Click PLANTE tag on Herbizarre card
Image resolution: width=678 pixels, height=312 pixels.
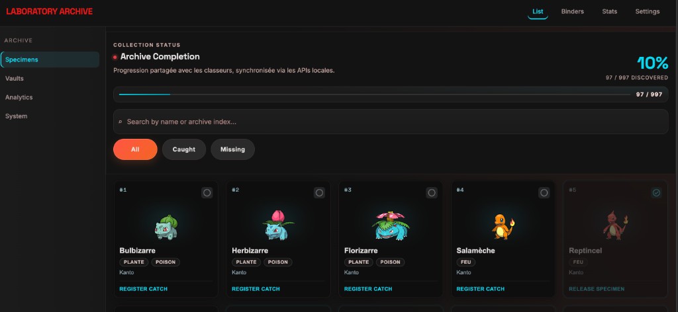click(246, 262)
